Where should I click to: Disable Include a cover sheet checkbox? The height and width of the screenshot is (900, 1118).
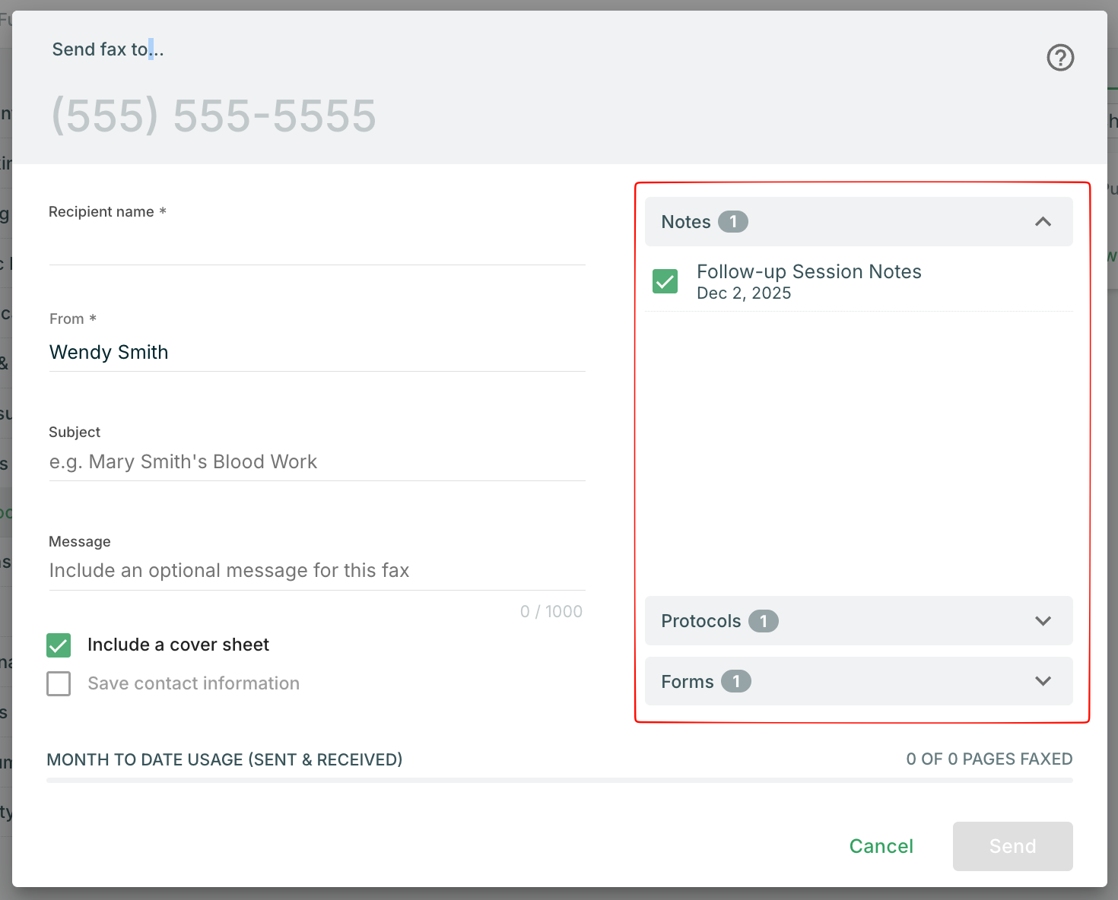[59, 645]
